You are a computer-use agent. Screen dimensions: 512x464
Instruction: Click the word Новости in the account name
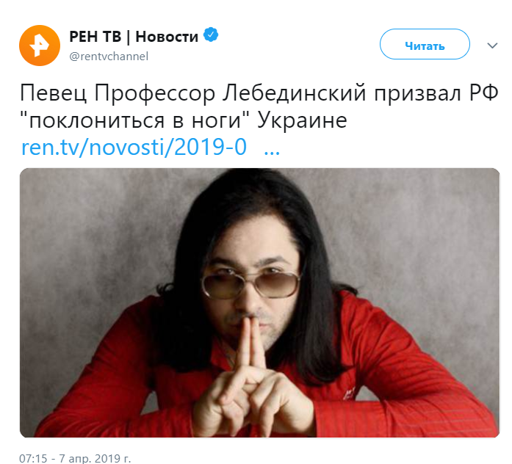167,37
